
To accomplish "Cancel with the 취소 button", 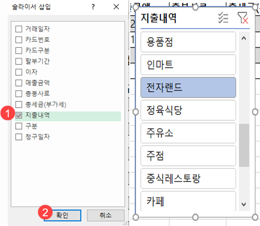I will (x=106, y=215).
